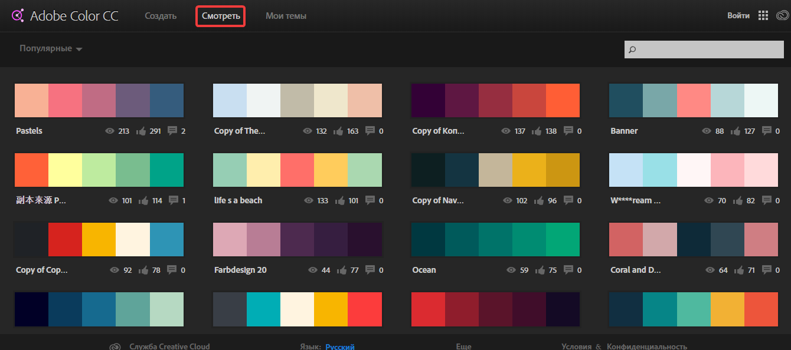Image resolution: width=791 pixels, height=350 pixels.
Task: Click the Adobe Color CC logo icon
Action: 18,15
